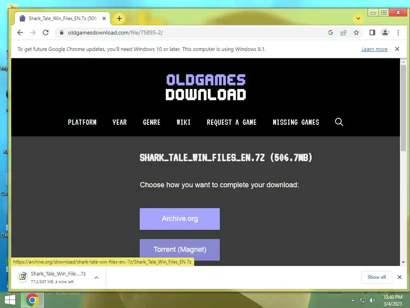
Task: Open the PLATFORM menu
Action: [x=82, y=122]
